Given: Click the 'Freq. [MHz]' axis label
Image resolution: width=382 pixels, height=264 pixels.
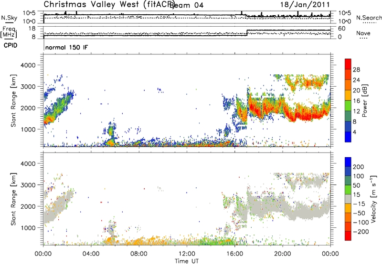Looking at the screenshot, I should click(9, 32).
